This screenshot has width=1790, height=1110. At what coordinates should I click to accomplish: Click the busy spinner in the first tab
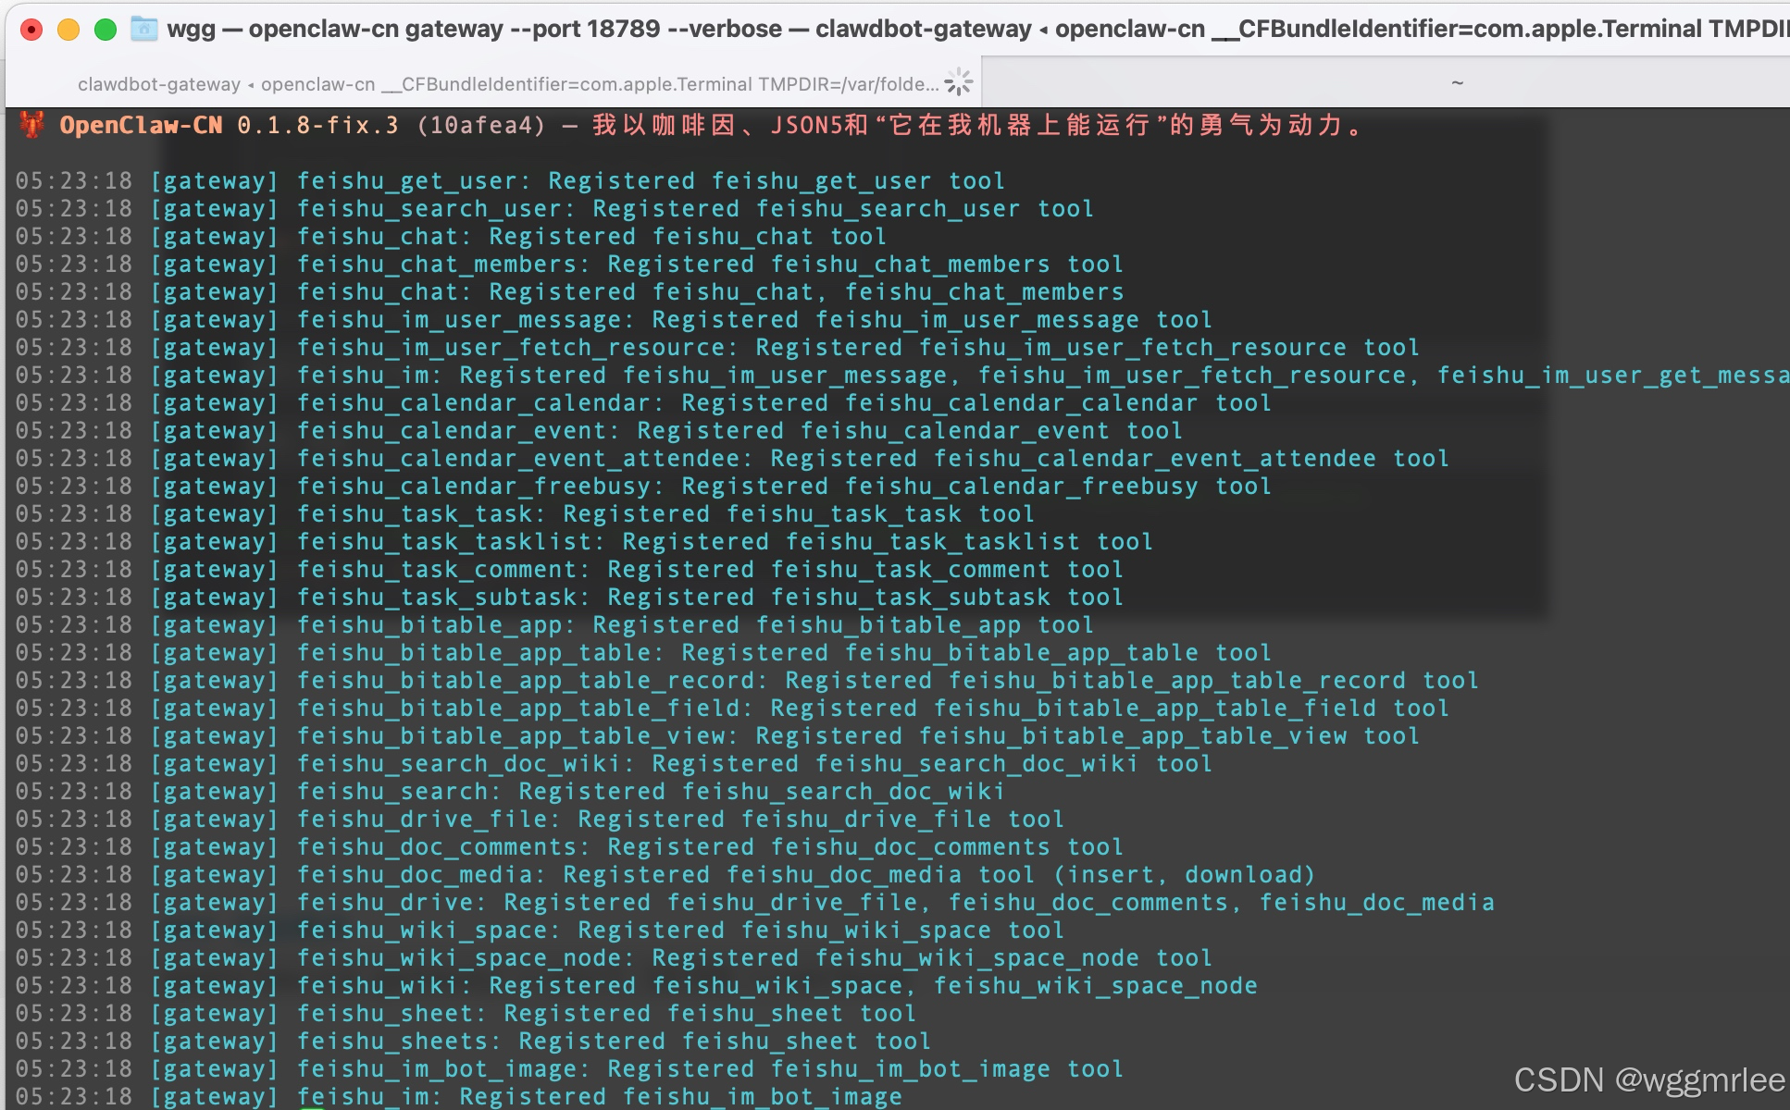959,82
